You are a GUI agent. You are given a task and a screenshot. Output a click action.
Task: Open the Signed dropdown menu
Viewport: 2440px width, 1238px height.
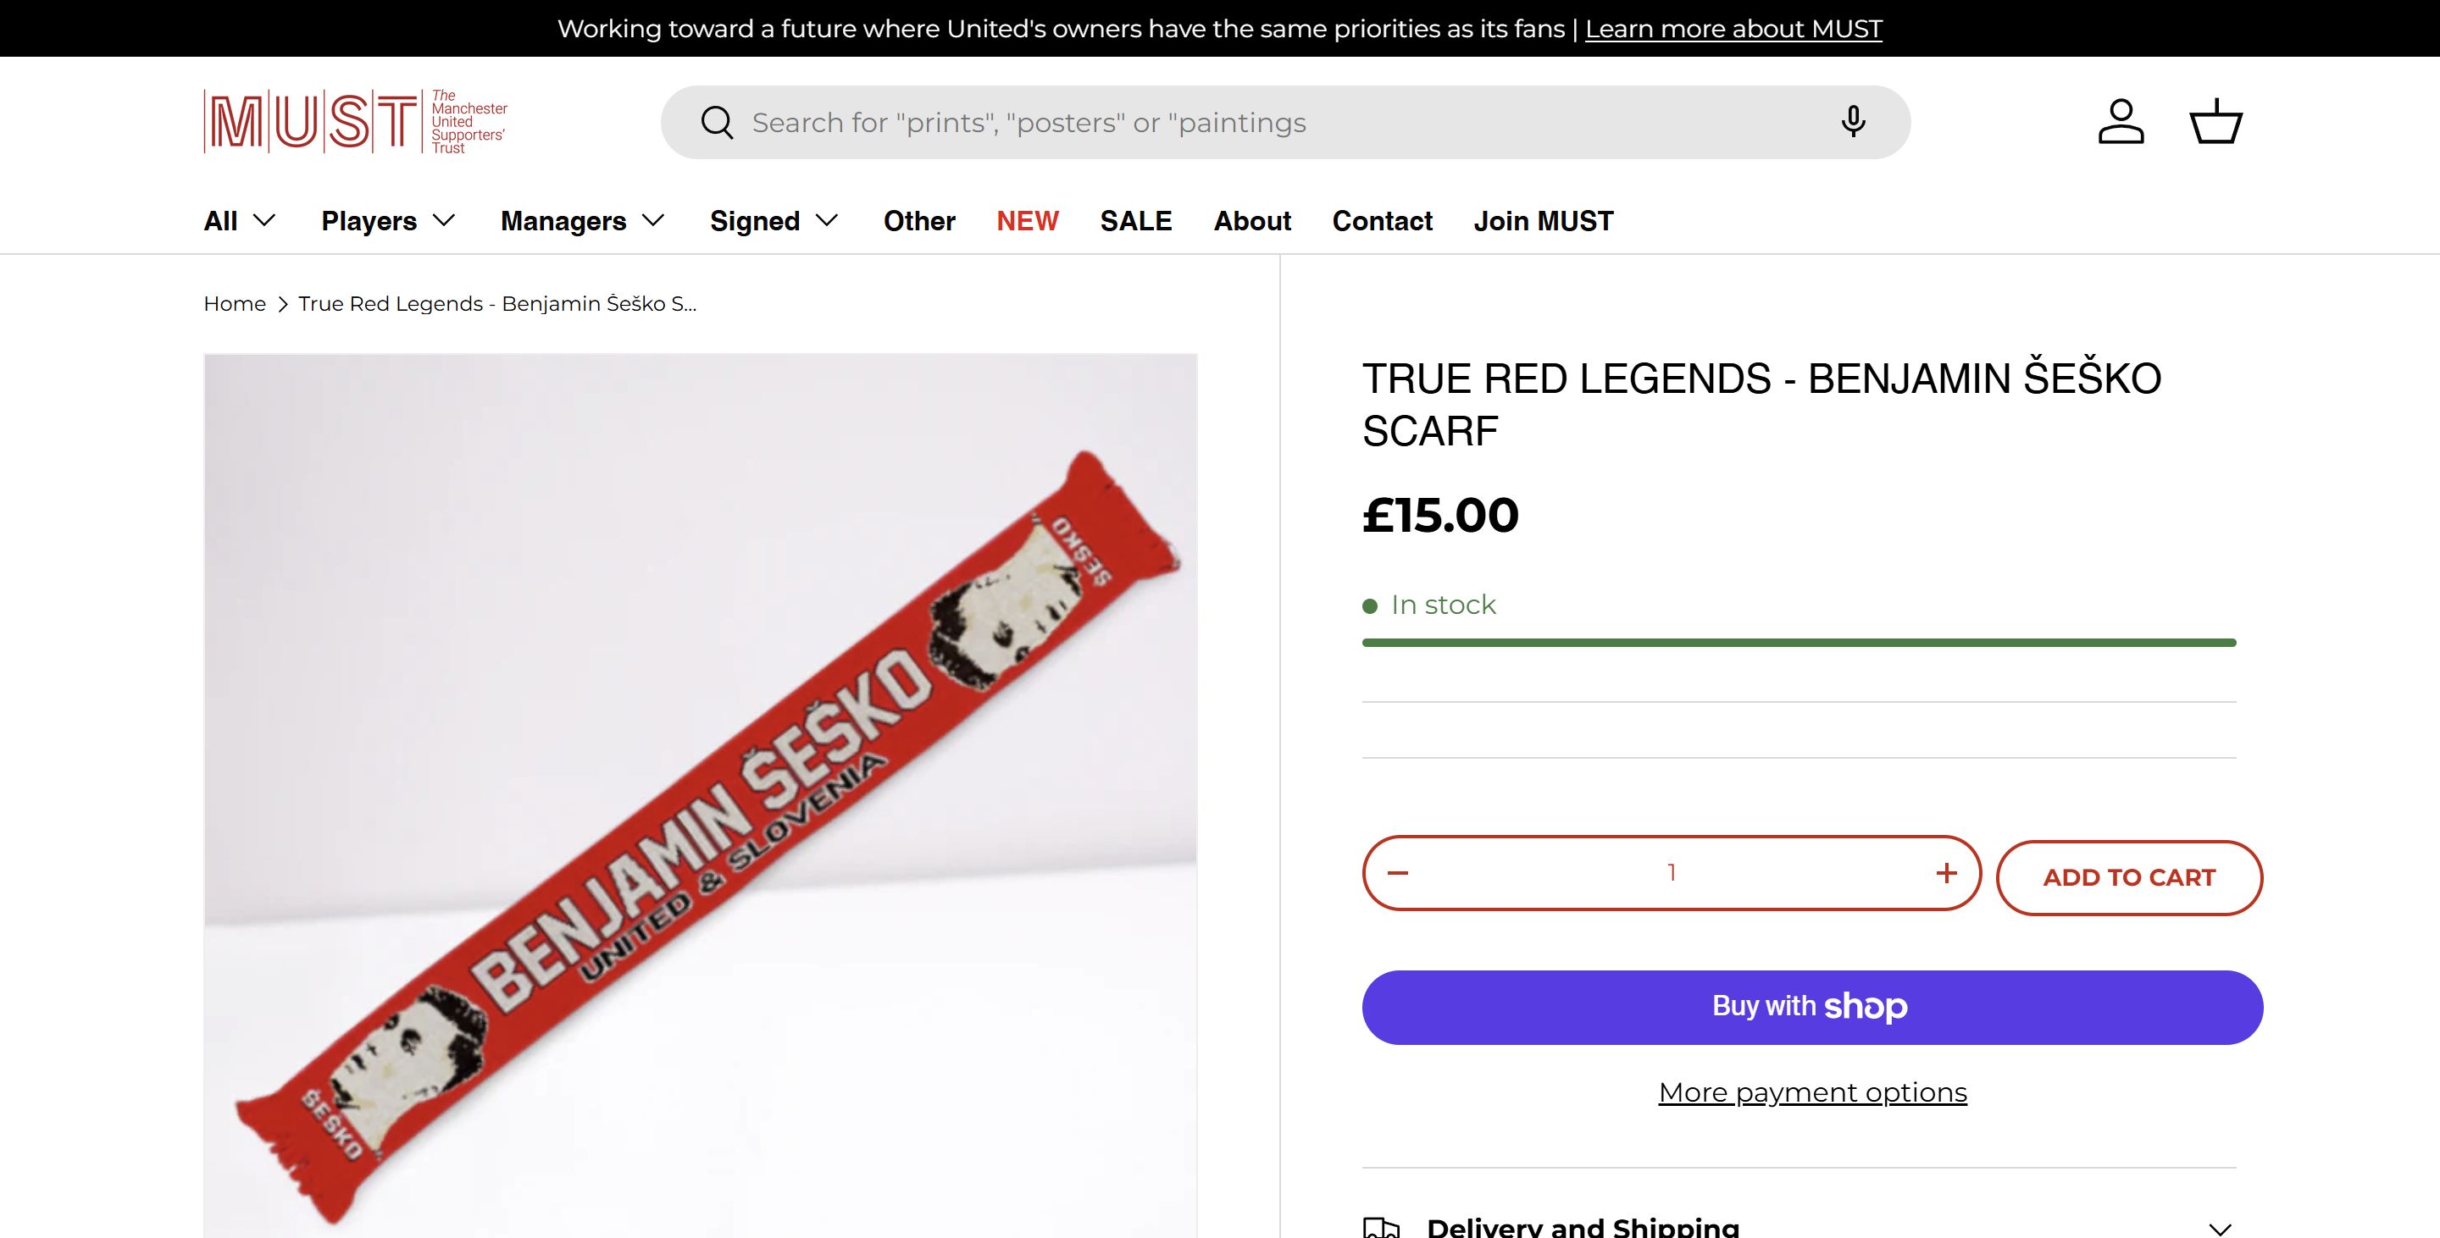pyautogui.click(x=774, y=220)
